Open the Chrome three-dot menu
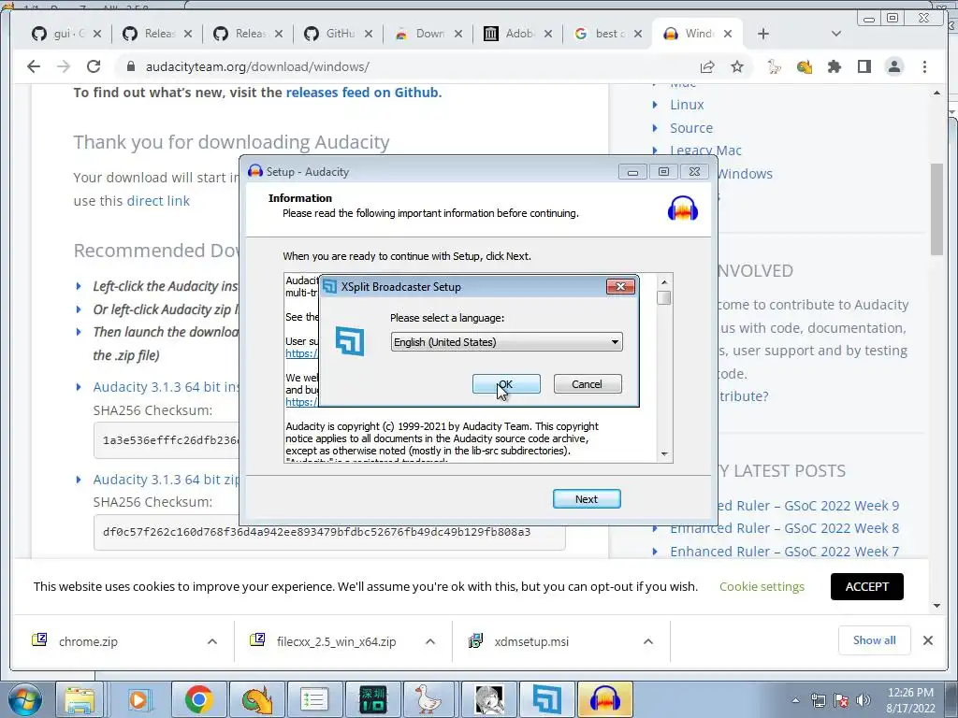This screenshot has width=958, height=718. pos(924,66)
